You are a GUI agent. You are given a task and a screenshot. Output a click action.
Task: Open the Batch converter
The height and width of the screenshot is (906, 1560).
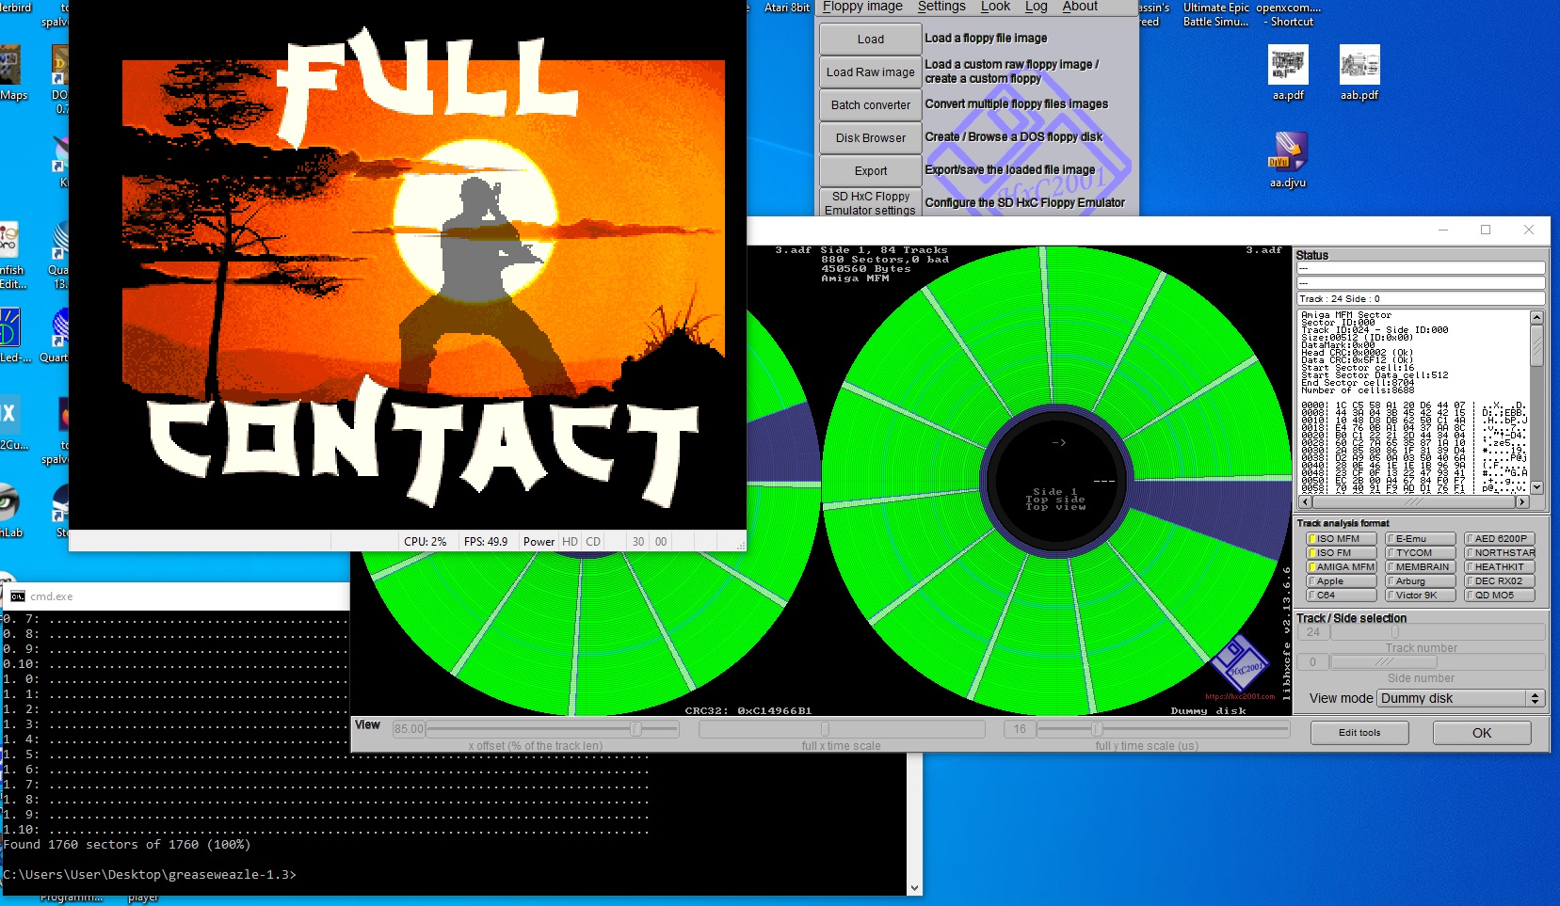(871, 105)
